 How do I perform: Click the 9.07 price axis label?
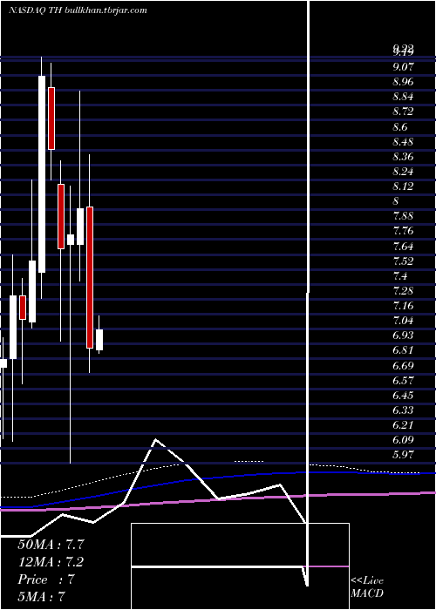click(403, 67)
